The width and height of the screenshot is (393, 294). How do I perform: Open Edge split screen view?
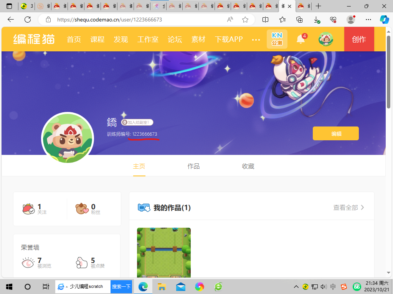pyautogui.click(x=266, y=20)
